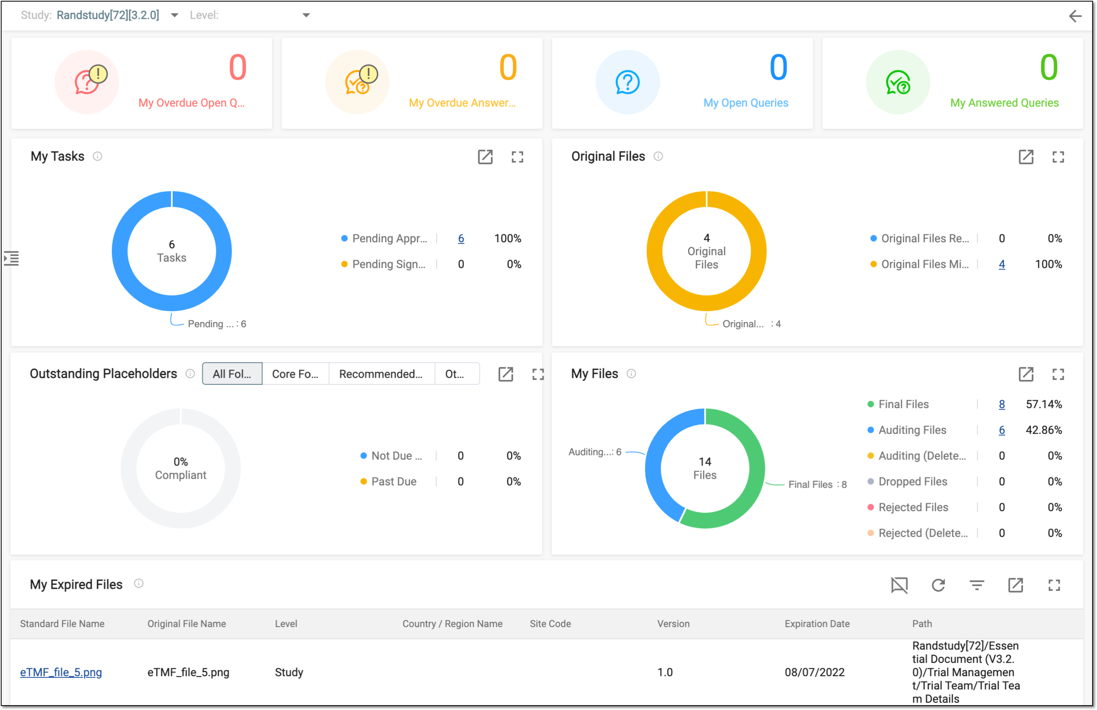Open My Tasks in new window

click(x=485, y=157)
